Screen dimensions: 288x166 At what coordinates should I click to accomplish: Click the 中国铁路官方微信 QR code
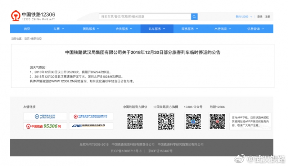point(135,121)
